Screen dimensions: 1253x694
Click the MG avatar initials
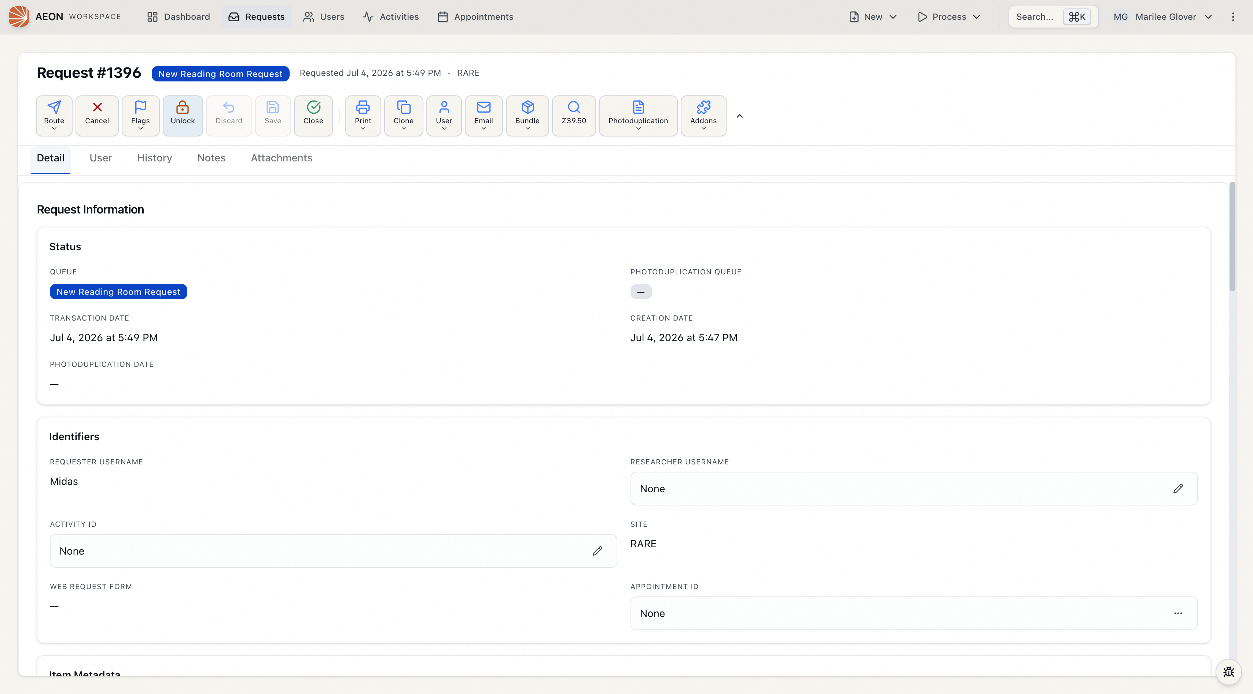tap(1120, 17)
